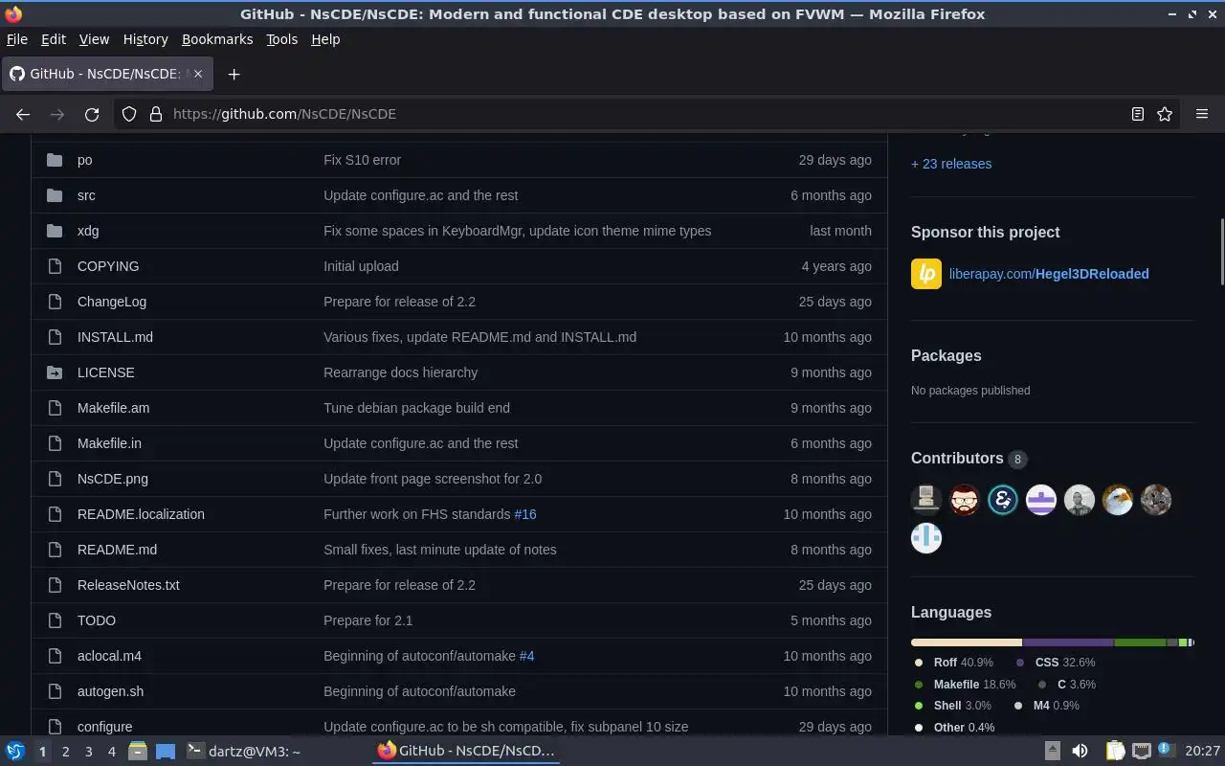Open the teal circle E contributor avatar
This screenshot has width=1225, height=766.
(x=1003, y=500)
